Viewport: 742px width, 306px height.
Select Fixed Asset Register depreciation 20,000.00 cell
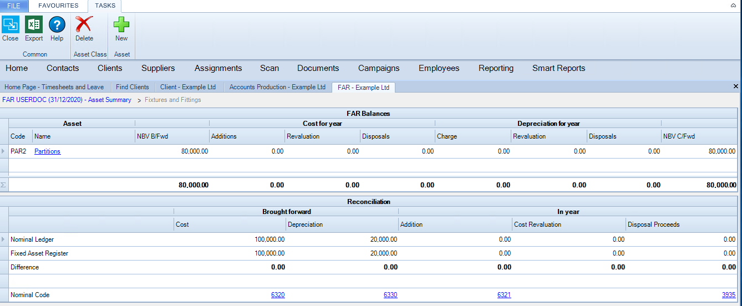[x=342, y=253]
